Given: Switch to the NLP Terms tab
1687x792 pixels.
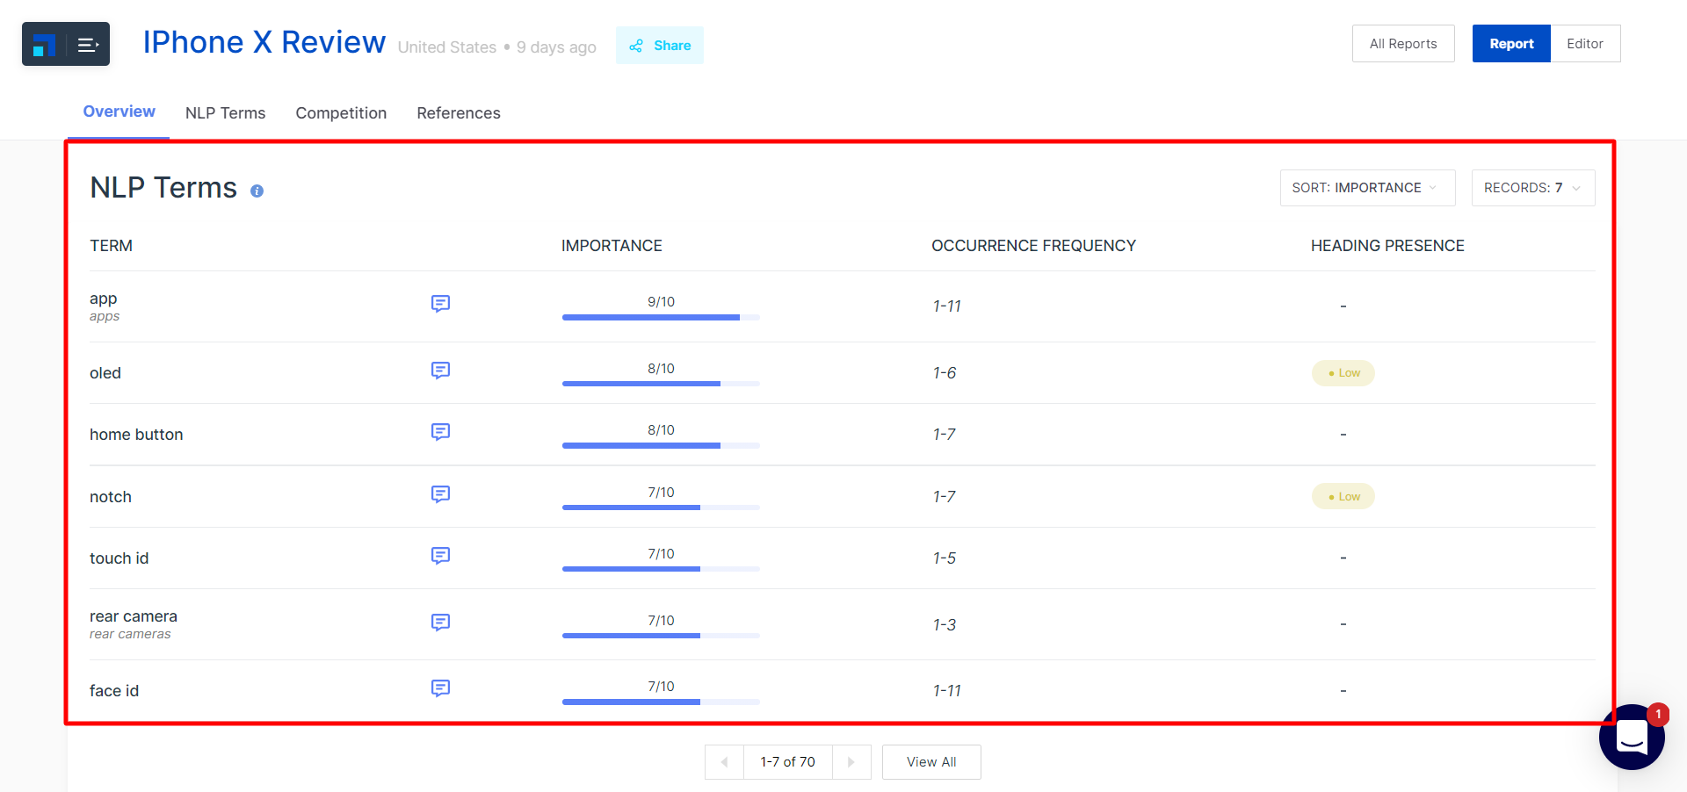Looking at the screenshot, I should point(225,113).
